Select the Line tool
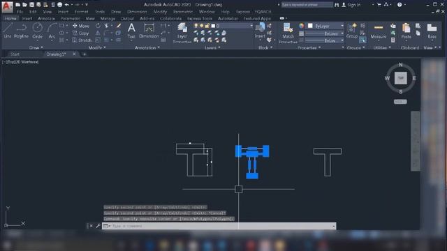The width and height of the screenshot is (447, 251). coord(8,31)
